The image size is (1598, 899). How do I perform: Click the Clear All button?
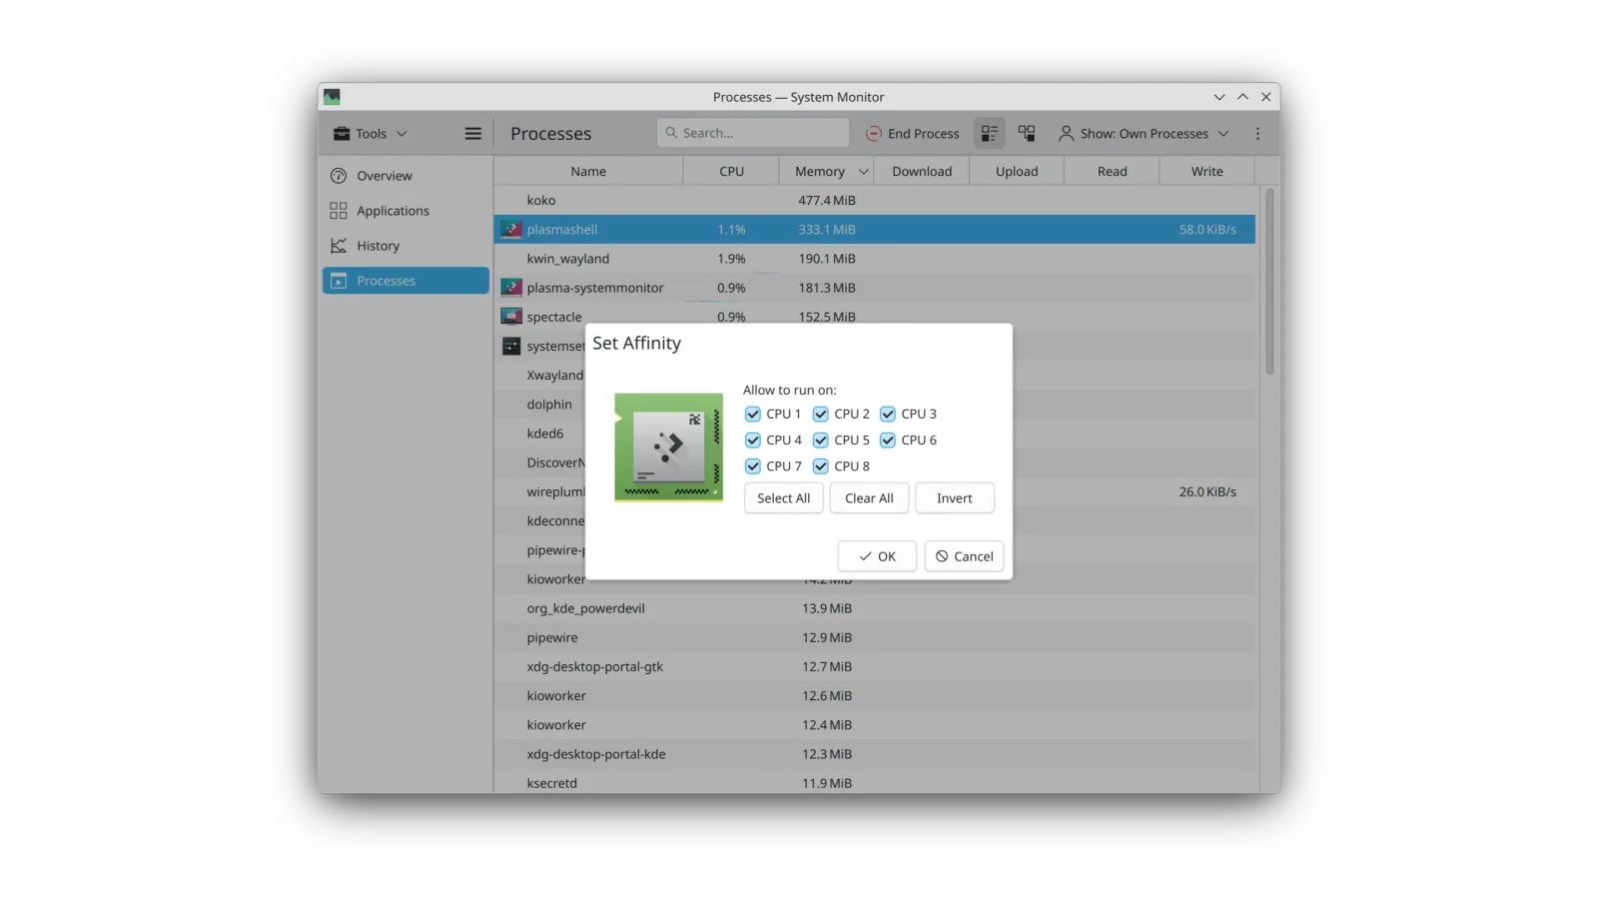[869, 498]
